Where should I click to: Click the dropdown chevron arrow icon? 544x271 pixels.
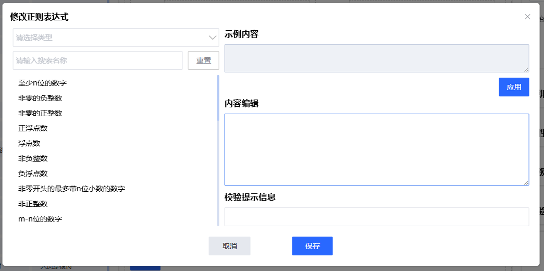[x=213, y=38]
